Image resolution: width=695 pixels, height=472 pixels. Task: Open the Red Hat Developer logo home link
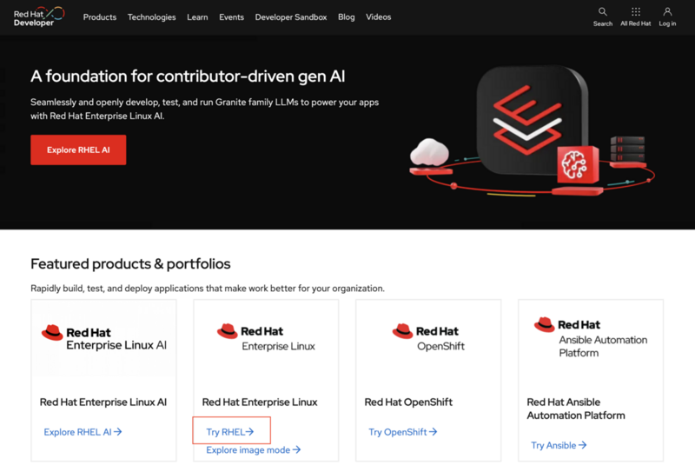pyautogui.click(x=39, y=17)
